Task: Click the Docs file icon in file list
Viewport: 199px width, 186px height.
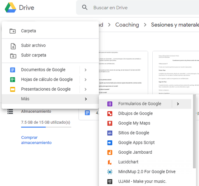Action: pyautogui.click(x=87, y=113)
